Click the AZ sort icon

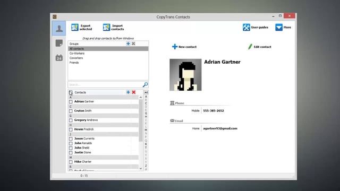(x=146, y=92)
